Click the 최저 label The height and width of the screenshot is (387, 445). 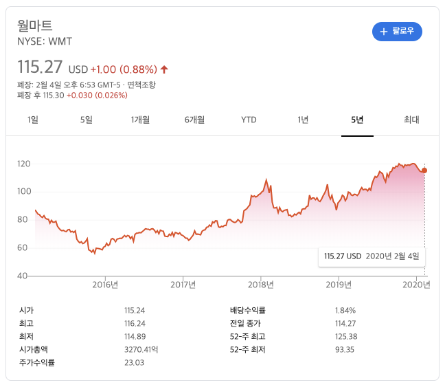26,336
